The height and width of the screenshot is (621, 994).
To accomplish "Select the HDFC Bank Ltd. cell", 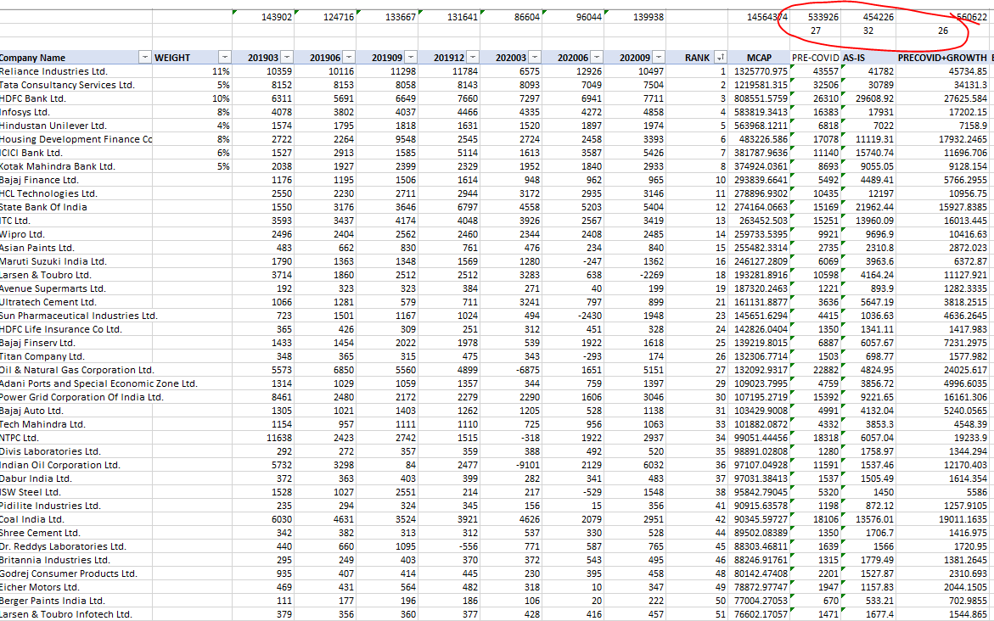I will tap(76, 99).
